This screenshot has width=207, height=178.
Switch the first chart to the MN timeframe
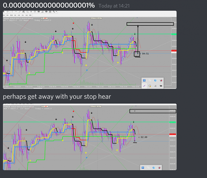click(30, 15)
